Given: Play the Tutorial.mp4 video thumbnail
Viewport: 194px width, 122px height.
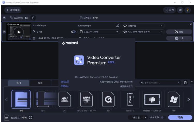Looking at the screenshot, I should tap(18, 32).
